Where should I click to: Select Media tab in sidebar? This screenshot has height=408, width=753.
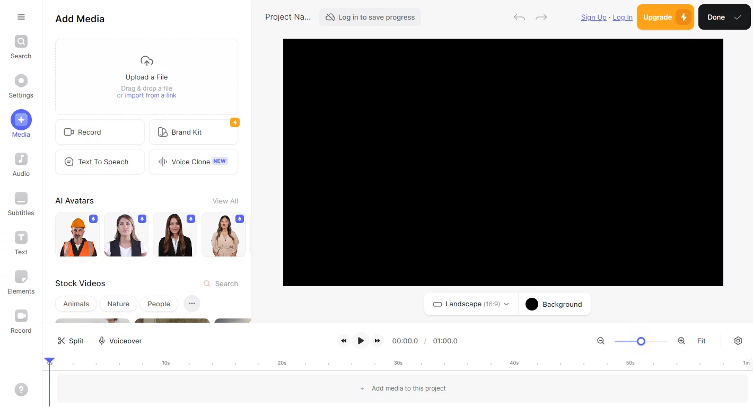point(21,125)
